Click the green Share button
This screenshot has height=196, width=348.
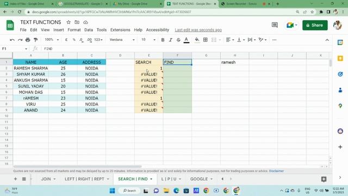tap(315, 25)
